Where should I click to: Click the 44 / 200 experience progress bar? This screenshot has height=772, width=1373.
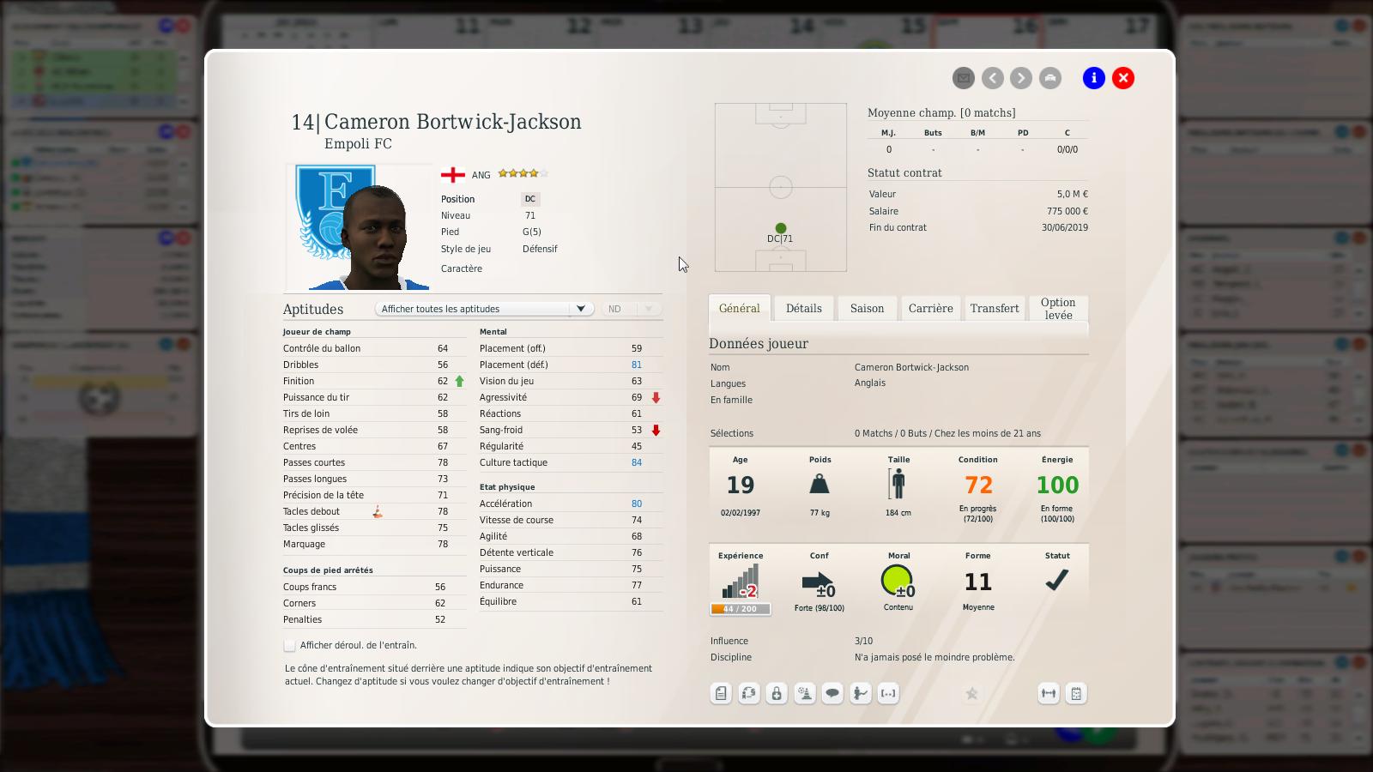tap(740, 609)
